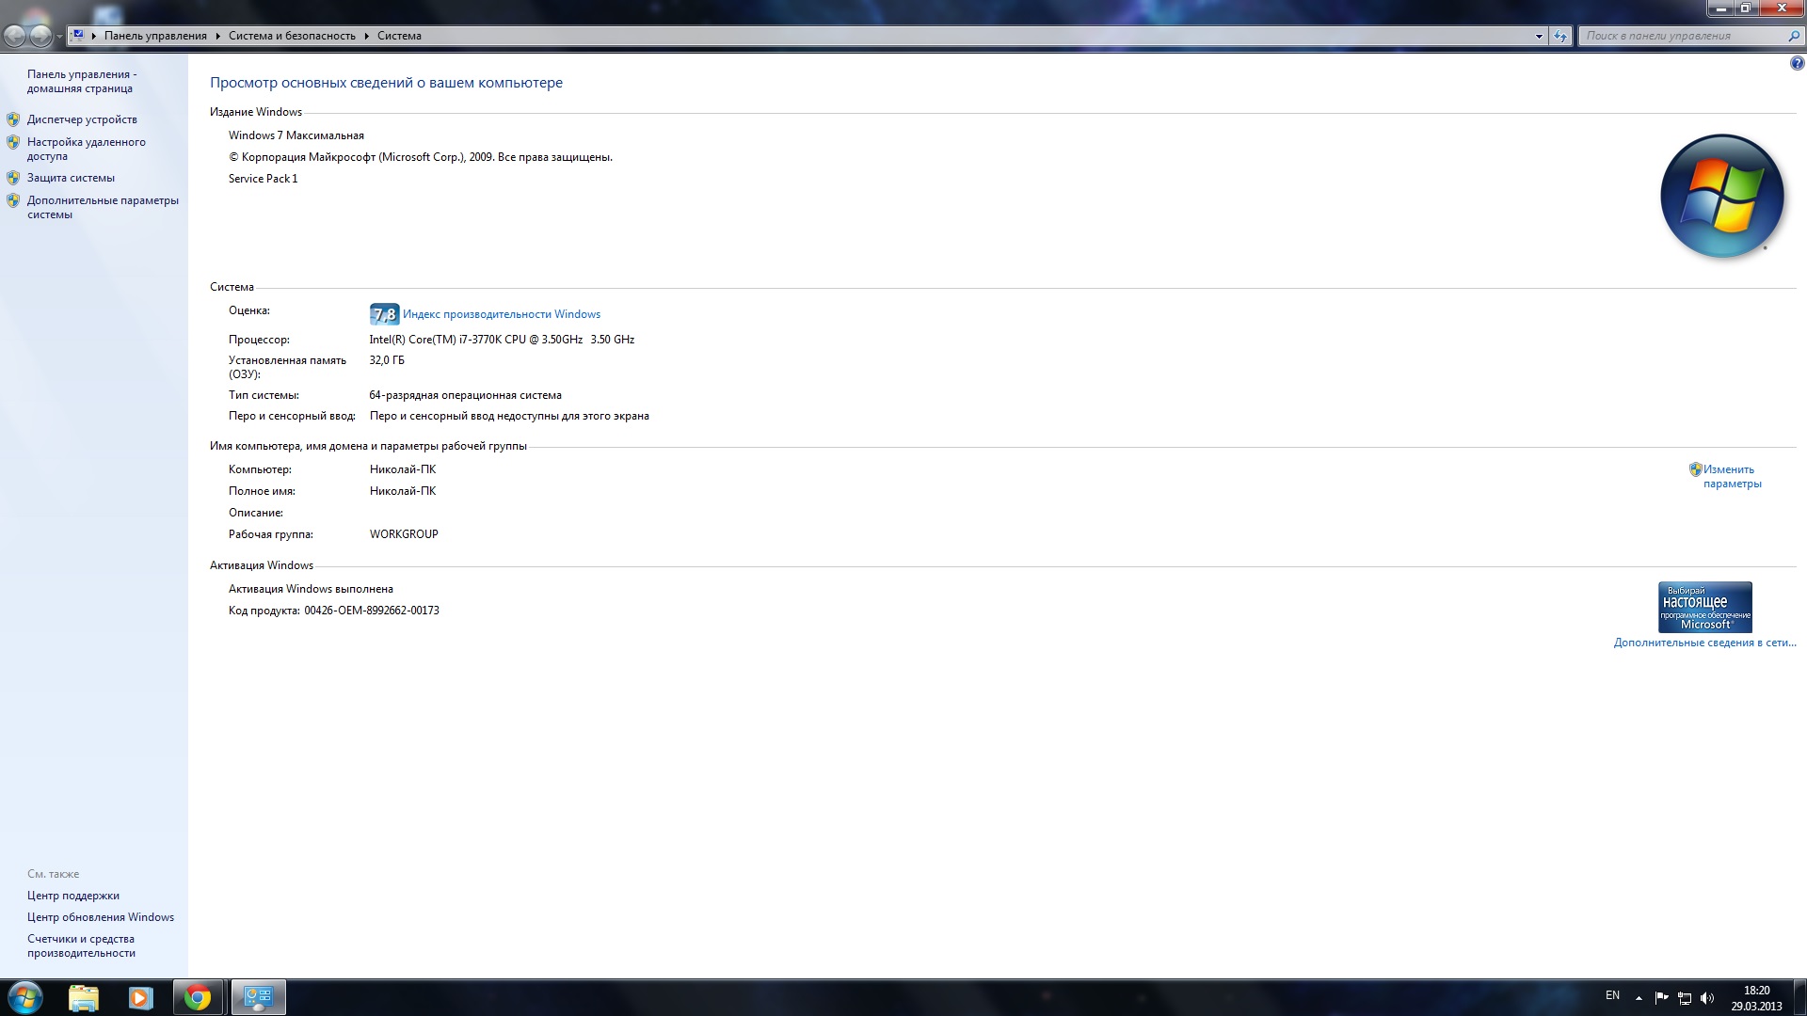This screenshot has width=1807, height=1016.
Task: Open the Windows Start button
Action: click(x=24, y=997)
